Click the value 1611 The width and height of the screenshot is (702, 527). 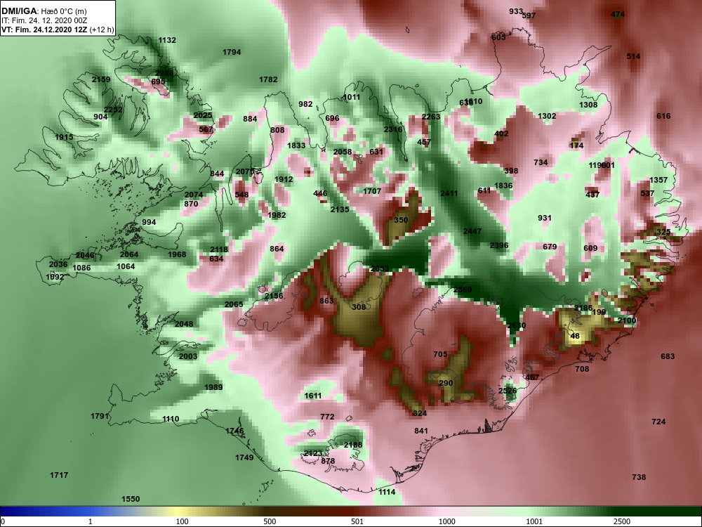pos(313,396)
